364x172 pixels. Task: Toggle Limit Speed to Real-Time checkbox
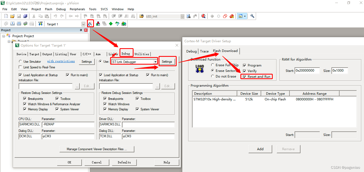click(20, 67)
